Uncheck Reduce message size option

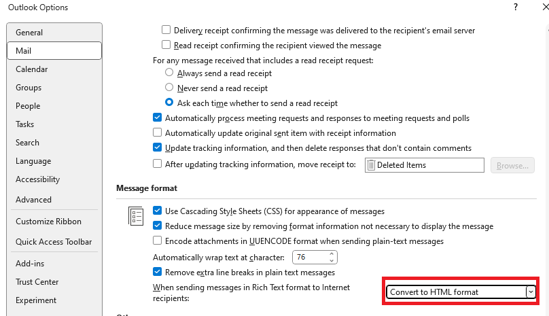point(157,226)
